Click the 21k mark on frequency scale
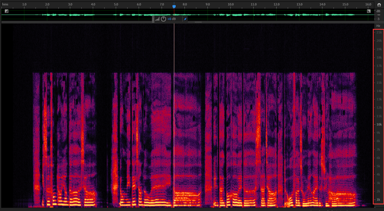The height and width of the screenshot is (211, 384). click(x=379, y=32)
